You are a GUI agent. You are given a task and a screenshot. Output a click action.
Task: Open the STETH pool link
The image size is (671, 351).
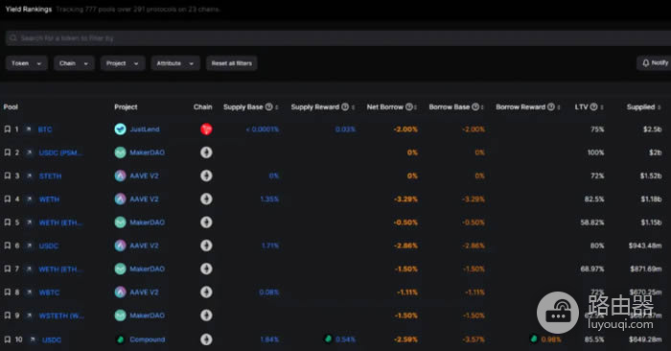pyautogui.click(x=50, y=175)
